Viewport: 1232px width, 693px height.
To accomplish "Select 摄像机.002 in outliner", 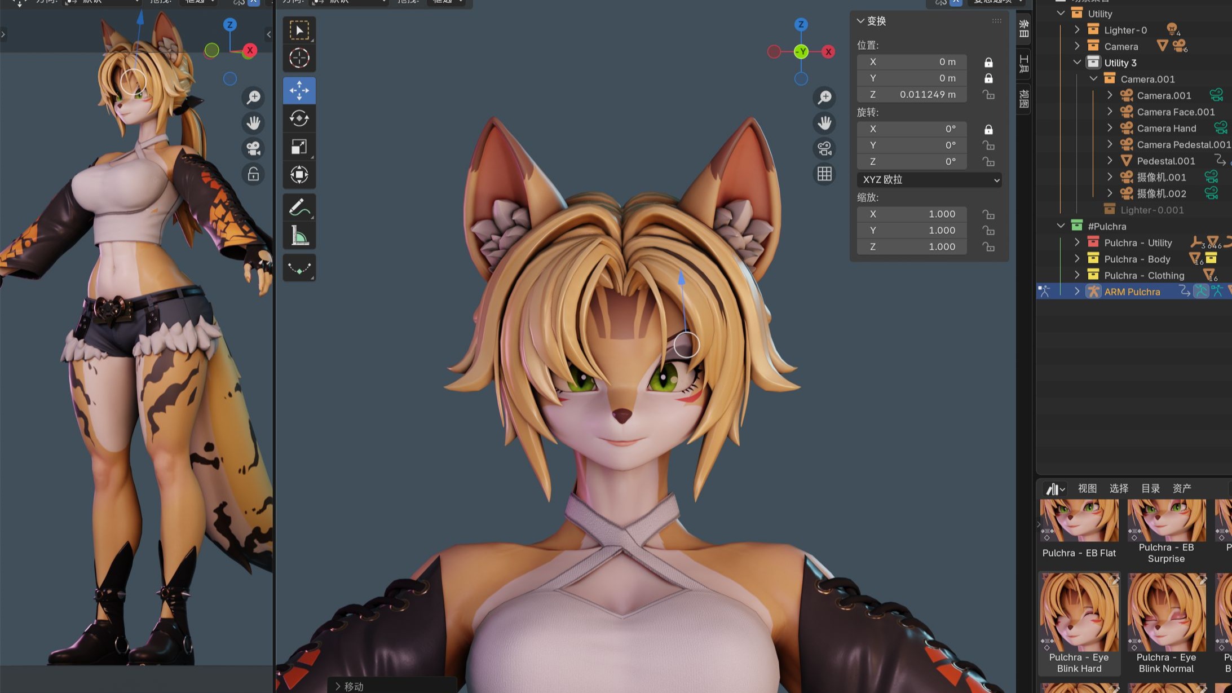I will (1162, 193).
